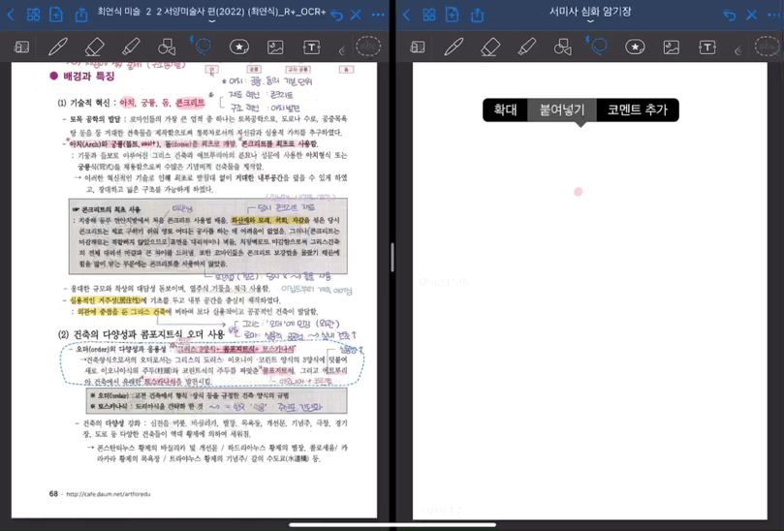
Task: Select the Text box tool in left pane
Action: click(311, 47)
